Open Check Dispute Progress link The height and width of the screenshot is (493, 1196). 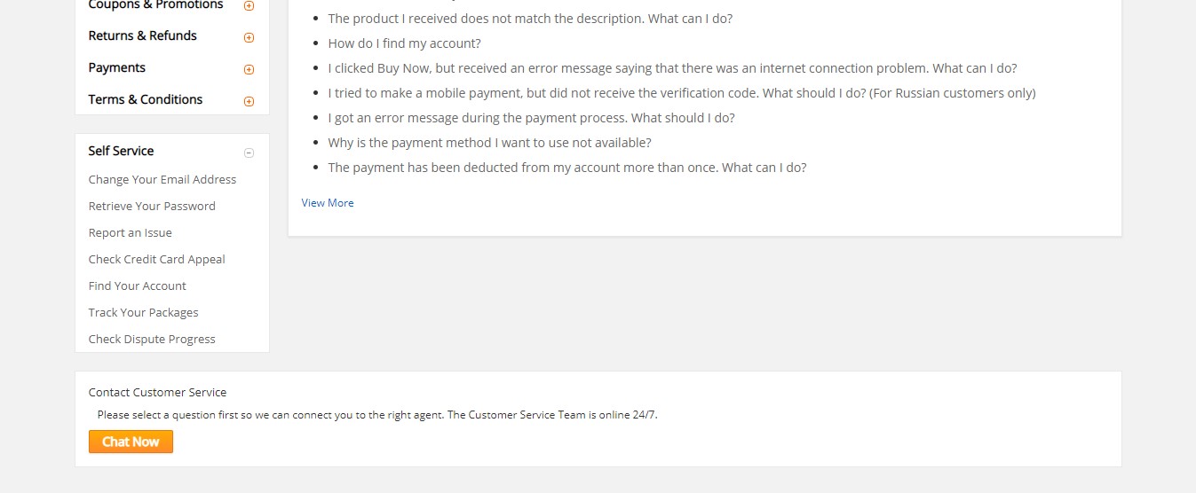152,339
